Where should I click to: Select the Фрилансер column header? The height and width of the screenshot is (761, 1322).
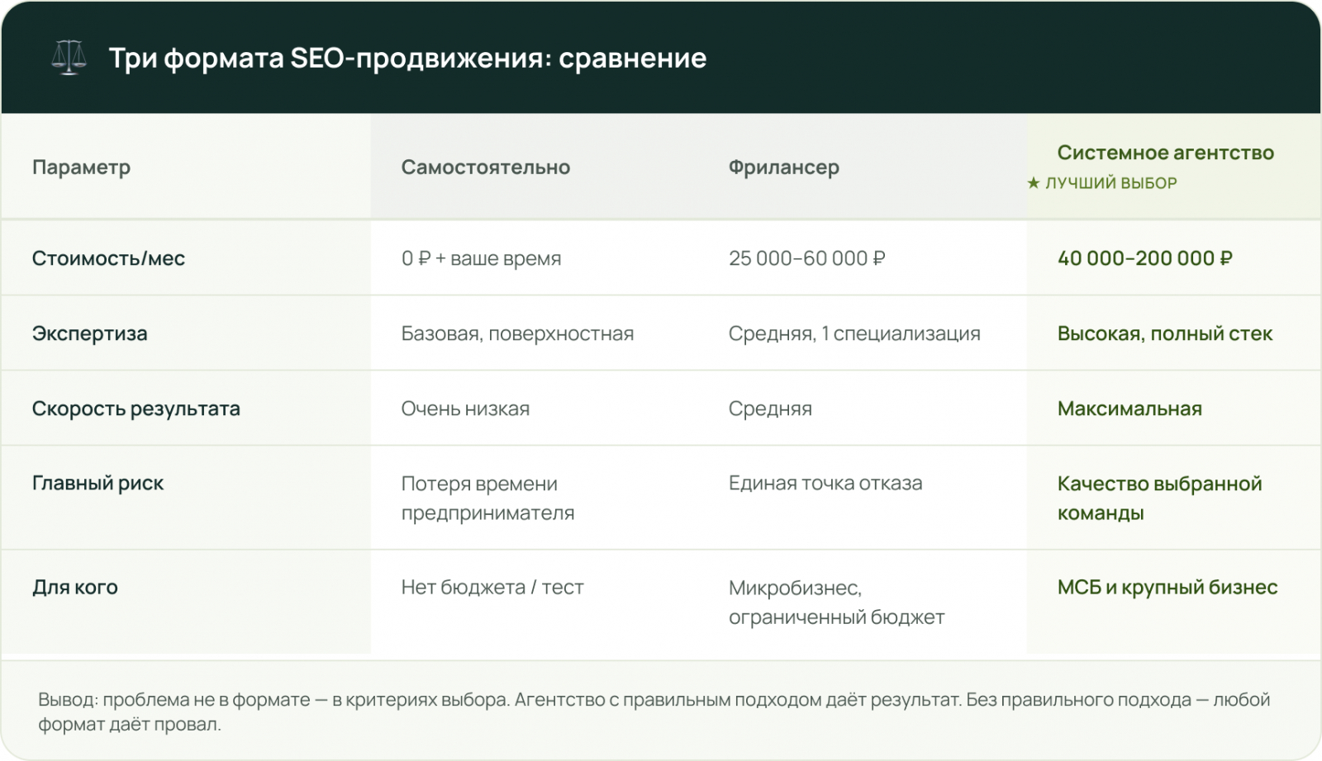783,168
